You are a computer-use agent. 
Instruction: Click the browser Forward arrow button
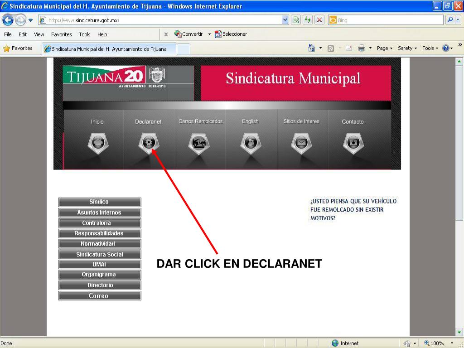pos(20,20)
